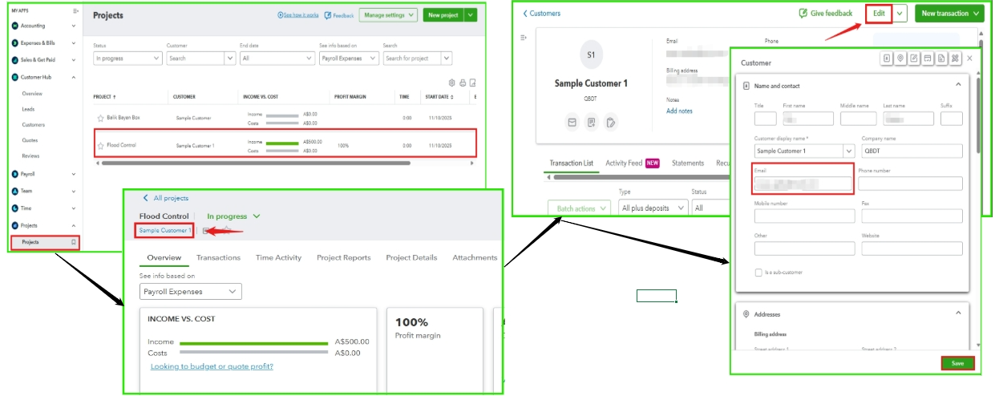Screen dimensions: 995x396
Task: Jump to Name and contact section icon
Action: coord(887,59)
